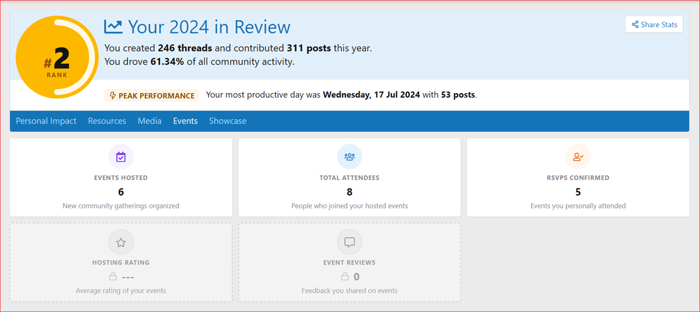The height and width of the screenshot is (312, 700).
Task: Click the '53 posts' text
Action: (x=458, y=95)
